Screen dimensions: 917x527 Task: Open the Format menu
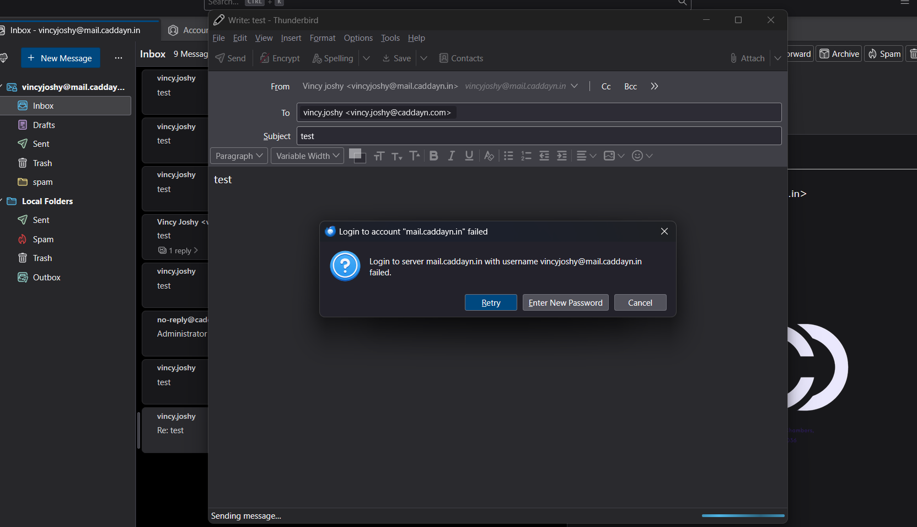pos(323,38)
